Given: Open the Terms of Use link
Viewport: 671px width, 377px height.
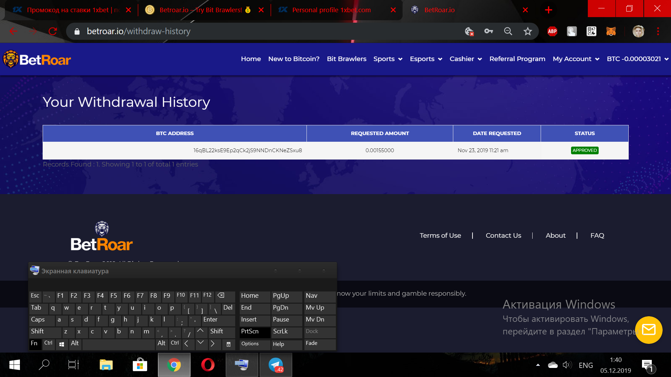Looking at the screenshot, I should click(x=440, y=236).
